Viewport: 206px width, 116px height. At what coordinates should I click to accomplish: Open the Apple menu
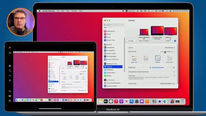[x=40, y=11]
